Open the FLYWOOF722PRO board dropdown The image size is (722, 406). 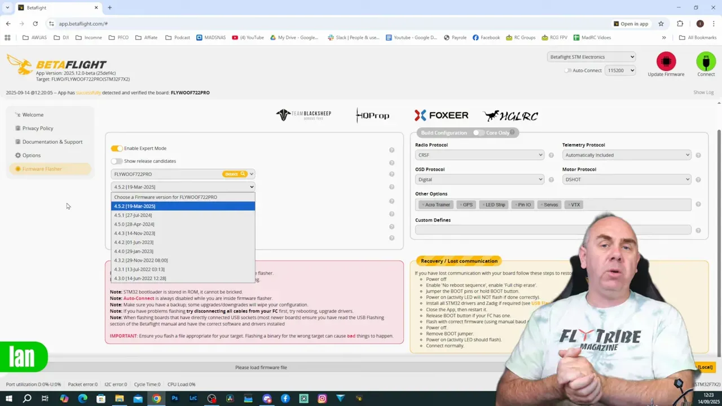click(x=183, y=174)
